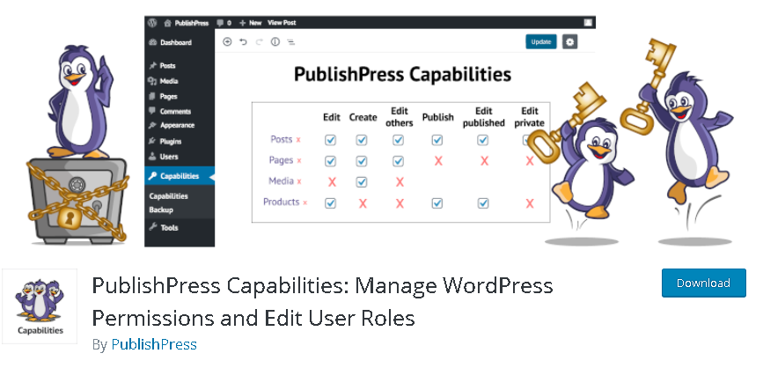The image size is (763, 368).
Task: Click the red X for Products Create
Action: pos(363,203)
